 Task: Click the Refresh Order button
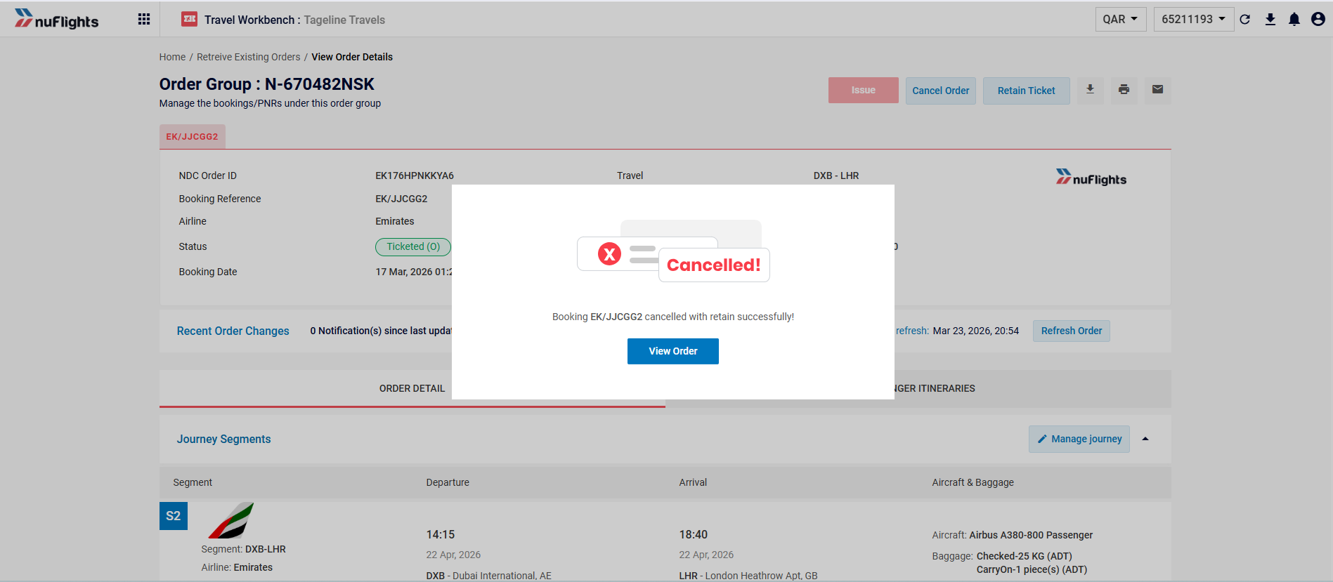coord(1071,331)
